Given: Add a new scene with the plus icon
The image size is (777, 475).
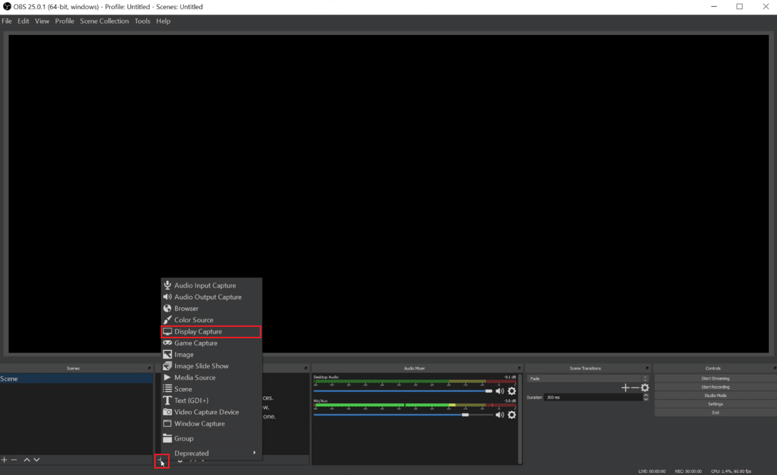Looking at the screenshot, I should coord(4,460).
